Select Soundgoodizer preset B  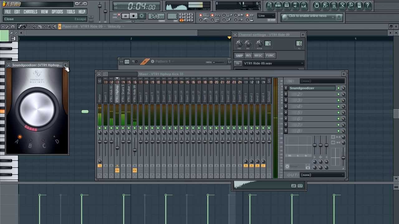pyautogui.click(x=30, y=141)
